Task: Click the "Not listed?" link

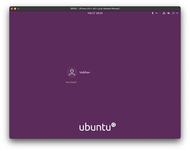Action: pyautogui.click(x=71, y=82)
